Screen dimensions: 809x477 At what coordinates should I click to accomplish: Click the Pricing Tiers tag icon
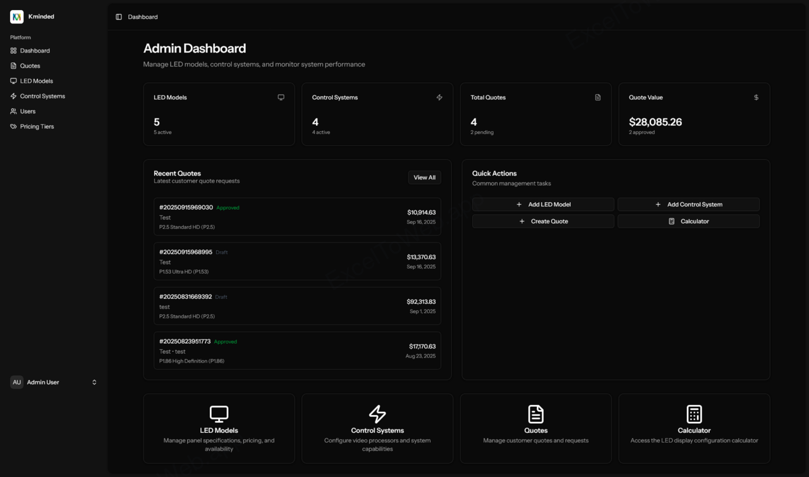pos(13,126)
